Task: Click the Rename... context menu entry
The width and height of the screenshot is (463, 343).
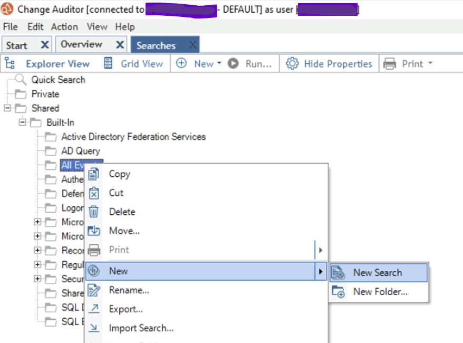Action: (129, 290)
